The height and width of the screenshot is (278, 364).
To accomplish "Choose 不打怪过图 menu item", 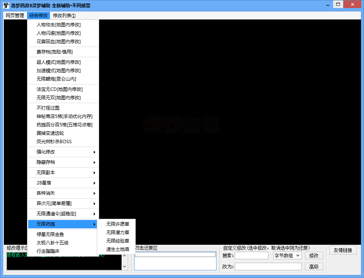I will [63, 108].
